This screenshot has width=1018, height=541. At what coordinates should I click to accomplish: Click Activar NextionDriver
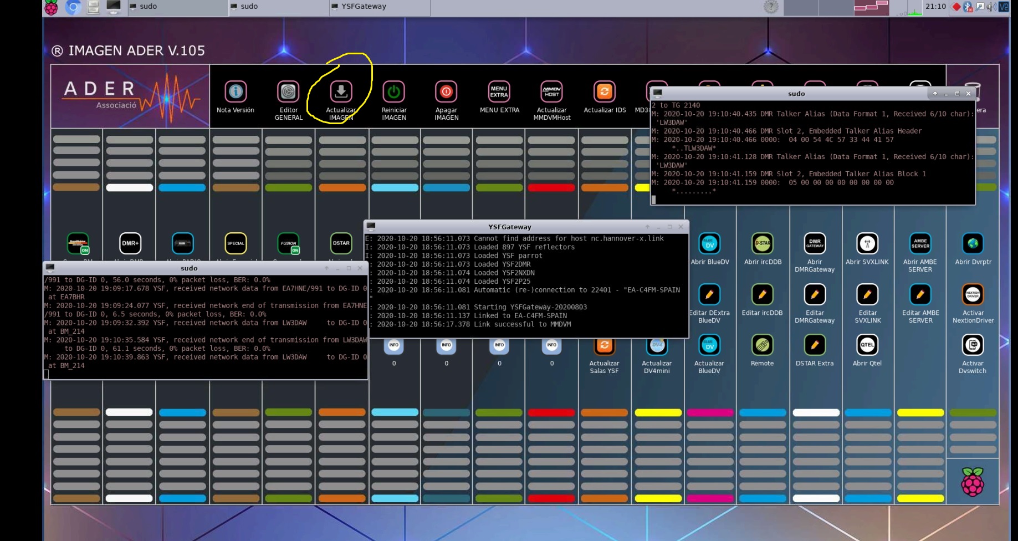972,294
